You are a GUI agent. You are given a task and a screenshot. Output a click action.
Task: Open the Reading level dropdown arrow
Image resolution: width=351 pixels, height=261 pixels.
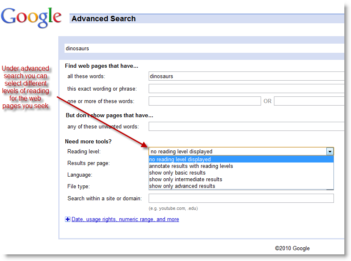(x=330, y=151)
